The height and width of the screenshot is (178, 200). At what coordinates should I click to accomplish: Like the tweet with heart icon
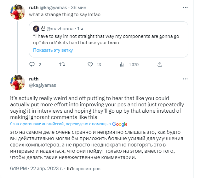pyautogui.click(x=90, y=64)
